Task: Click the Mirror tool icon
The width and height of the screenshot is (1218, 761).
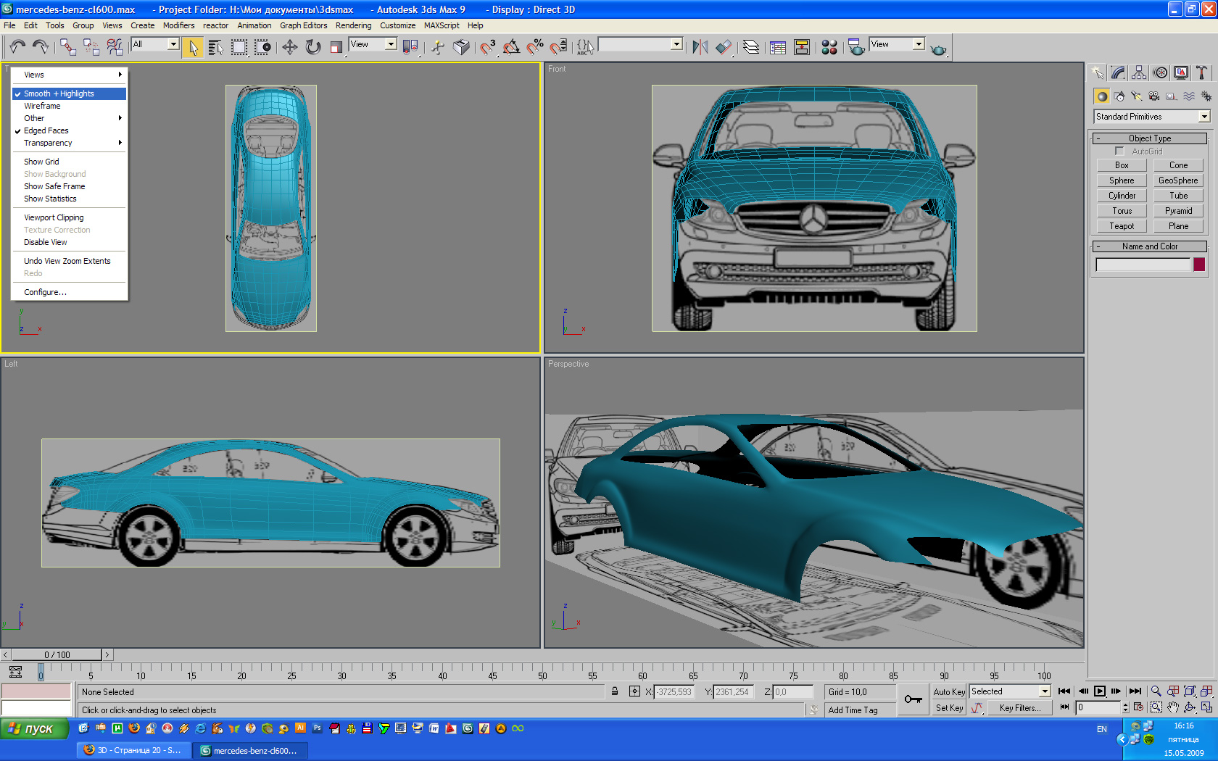Action: coord(700,47)
